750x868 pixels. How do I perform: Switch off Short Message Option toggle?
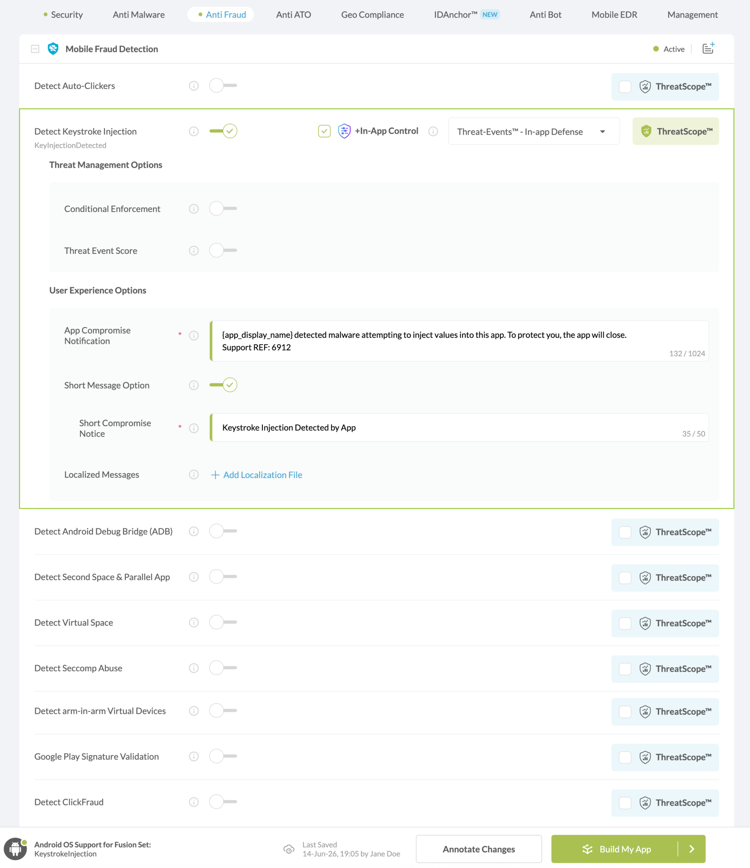pyautogui.click(x=223, y=385)
